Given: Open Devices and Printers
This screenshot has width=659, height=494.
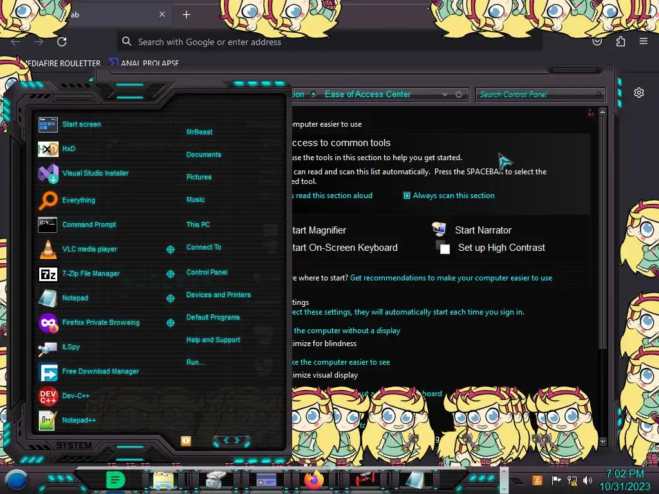Looking at the screenshot, I should point(218,295).
